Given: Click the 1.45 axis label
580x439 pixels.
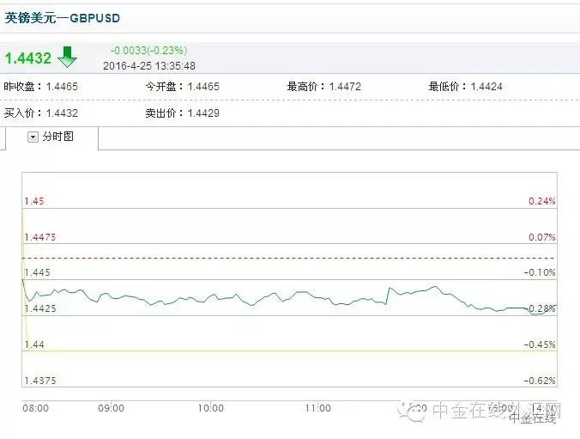Looking at the screenshot, I should coord(34,201).
